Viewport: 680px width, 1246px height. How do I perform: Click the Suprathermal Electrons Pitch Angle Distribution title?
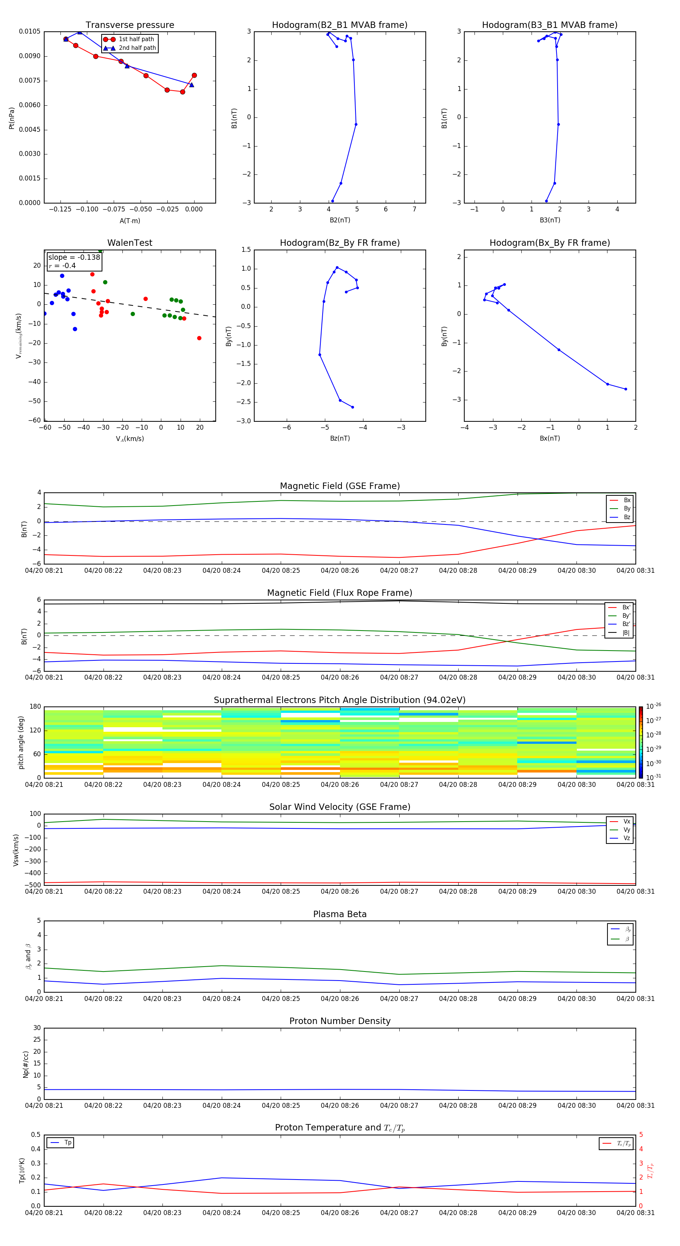(340, 700)
